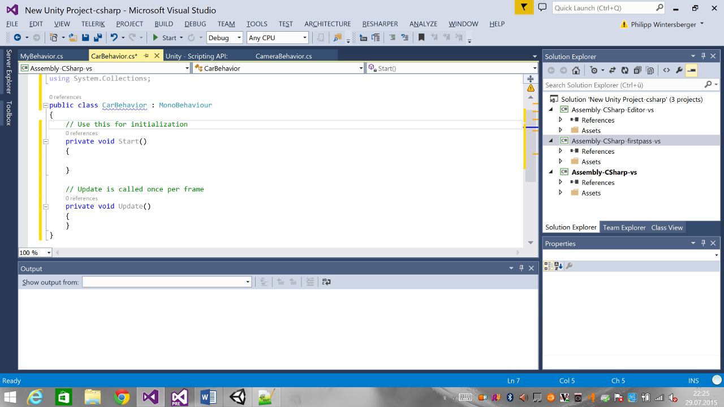The image size is (724, 407).
Task: Switch to the Team Explorer tab
Action: coord(624,227)
